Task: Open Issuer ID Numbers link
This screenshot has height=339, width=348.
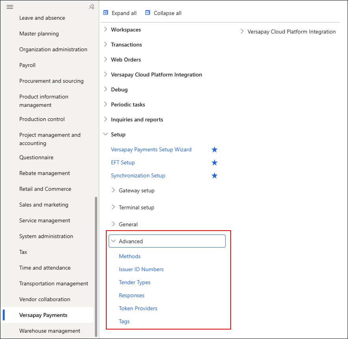Action: coord(141,269)
